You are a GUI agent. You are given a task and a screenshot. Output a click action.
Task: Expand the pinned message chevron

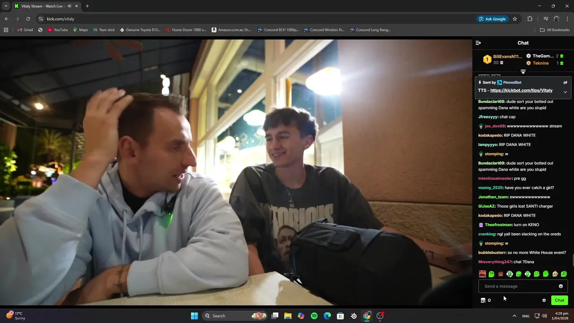[565, 92]
